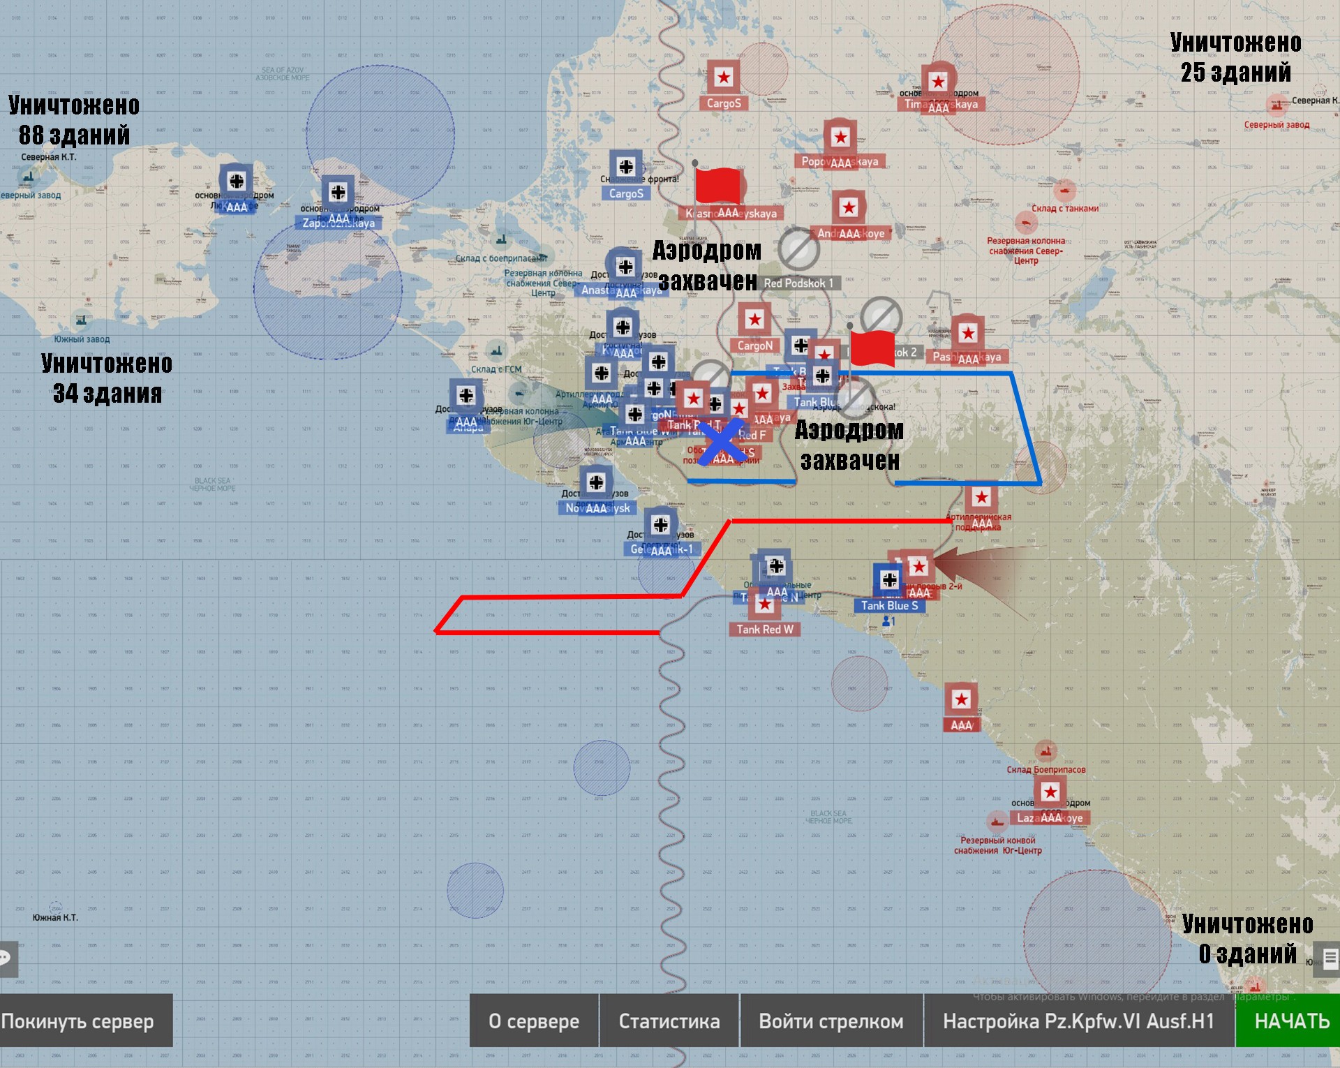Screen dimensions: 1340x1068
Task: Click the Tank Red W spawn icon
Action: click(765, 605)
